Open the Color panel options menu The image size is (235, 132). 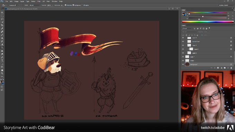pos(234,10)
